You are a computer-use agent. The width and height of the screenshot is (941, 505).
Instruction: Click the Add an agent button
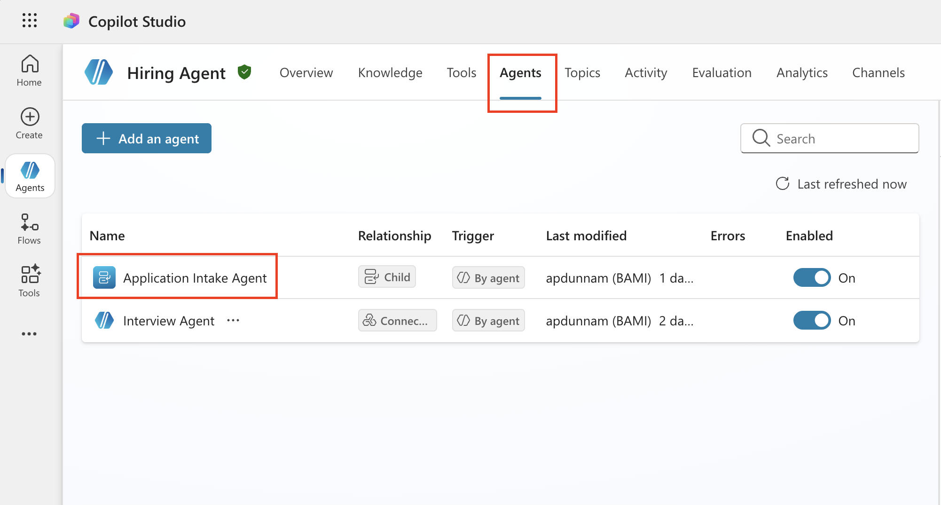pyautogui.click(x=147, y=139)
